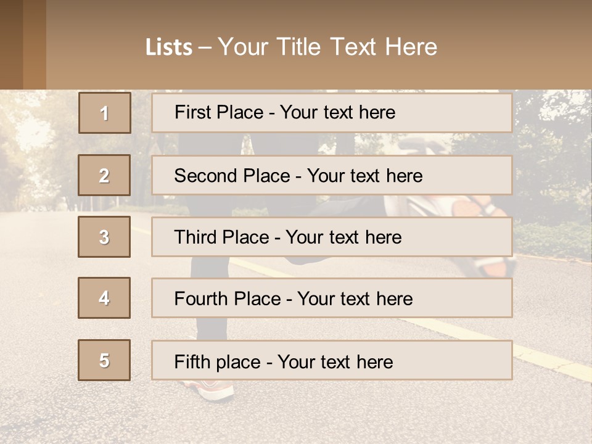Click the lighter brown stripe in header
Viewport: 592px width, 444px height.
(x=35, y=44)
